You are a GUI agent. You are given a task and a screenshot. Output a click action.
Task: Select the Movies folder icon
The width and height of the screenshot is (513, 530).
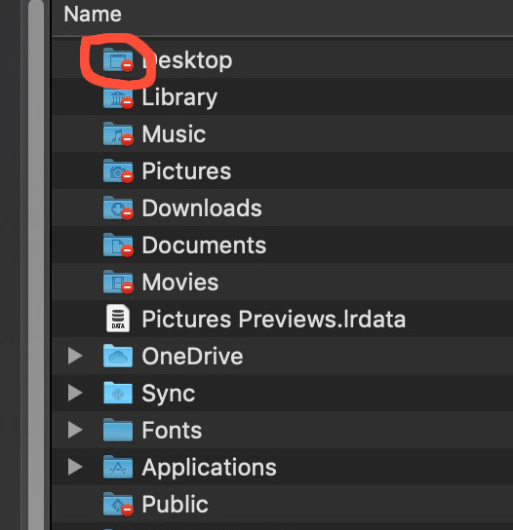(118, 283)
